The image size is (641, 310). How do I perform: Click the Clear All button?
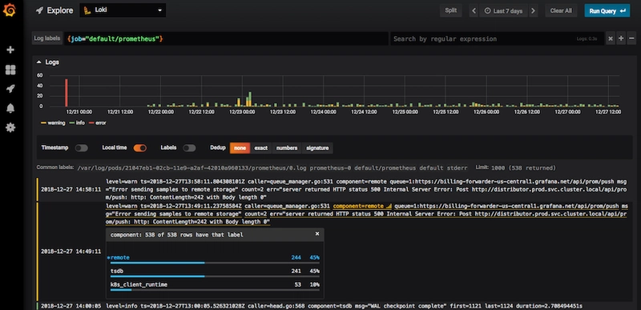pos(561,11)
